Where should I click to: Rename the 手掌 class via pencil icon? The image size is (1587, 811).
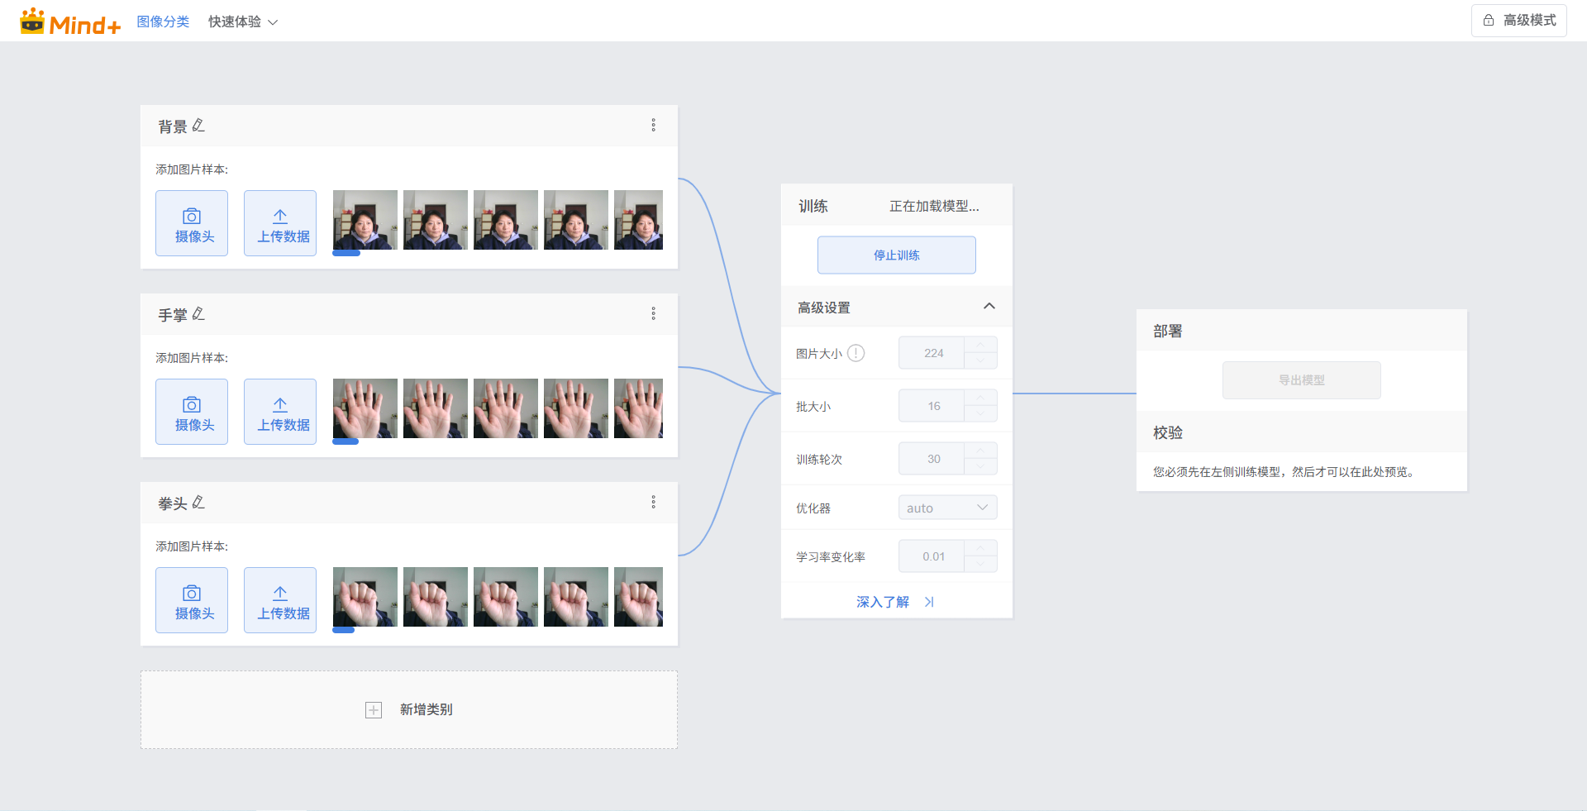tap(198, 314)
